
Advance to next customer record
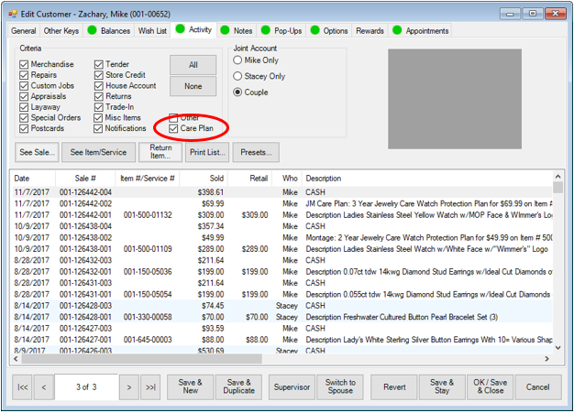tap(130, 387)
